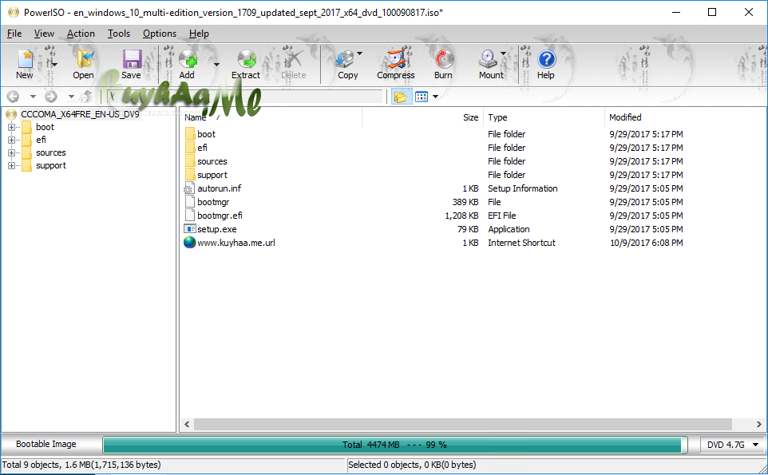Image resolution: width=768 pixels, height=475 pixels.
Task: Expand the boot folder in tree
Action: (x=11, y=127)
